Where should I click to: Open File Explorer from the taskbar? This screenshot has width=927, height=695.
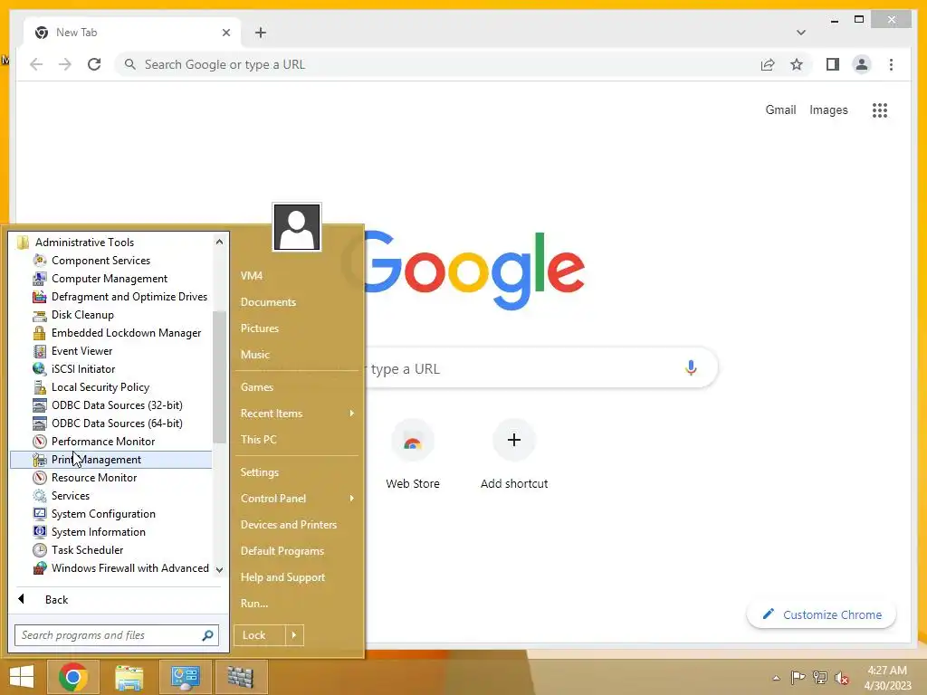tap(129, 677)
